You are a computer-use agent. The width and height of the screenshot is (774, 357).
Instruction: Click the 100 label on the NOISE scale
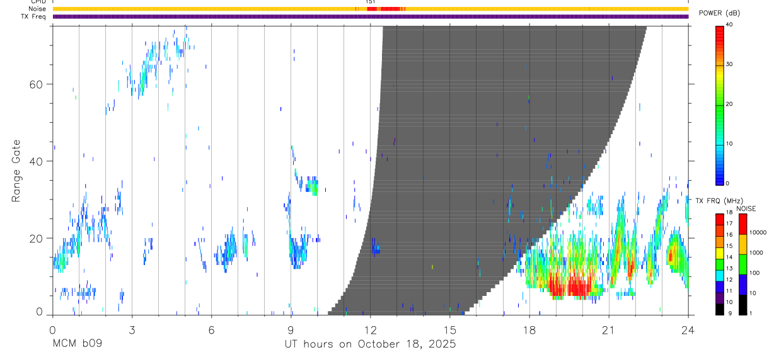point(754,273)
